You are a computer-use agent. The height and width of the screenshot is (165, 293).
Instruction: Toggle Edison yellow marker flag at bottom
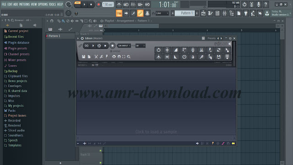pyautogui.click(x=213, y=143)
